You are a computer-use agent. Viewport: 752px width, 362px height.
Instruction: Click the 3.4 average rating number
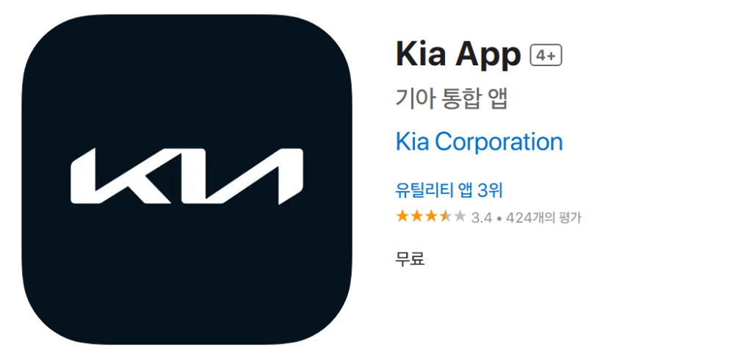pyautogui.click(x=482, y=217)
